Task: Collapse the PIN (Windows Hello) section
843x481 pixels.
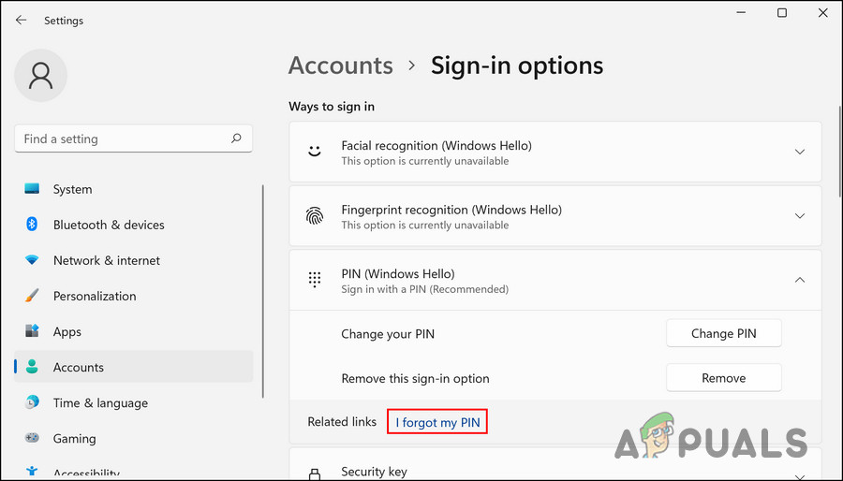Action: (800, 280)
